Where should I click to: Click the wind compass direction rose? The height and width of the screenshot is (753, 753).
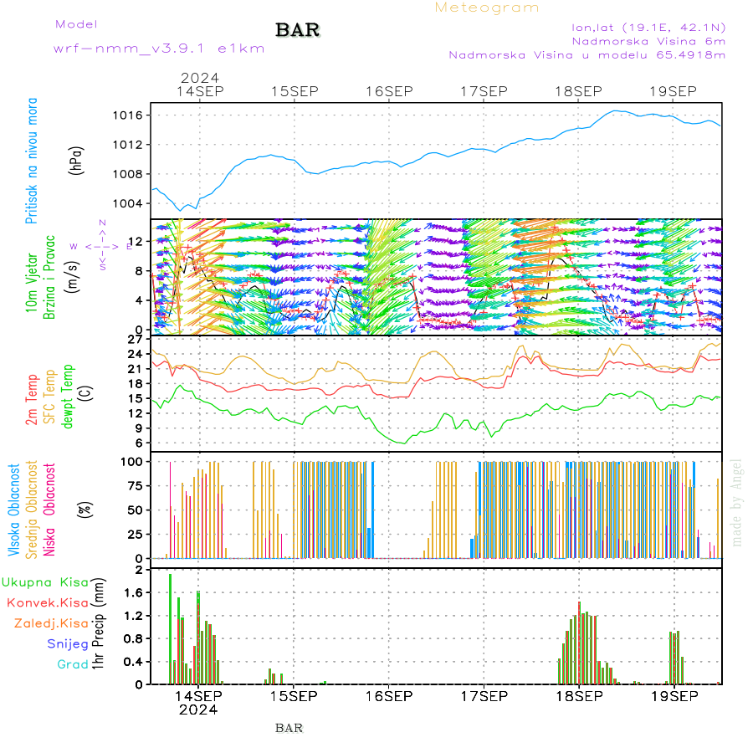[x=102, y=246]
